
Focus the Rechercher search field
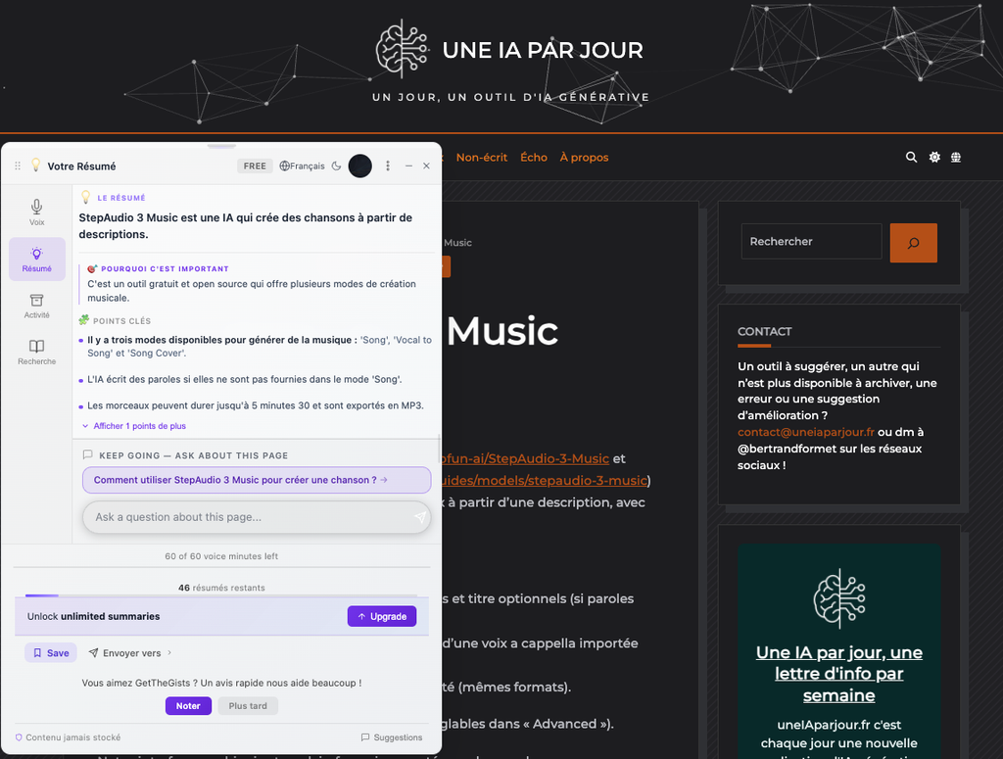pos(811,242)
